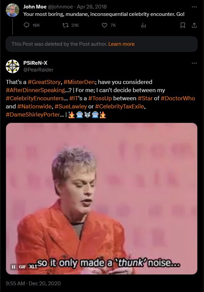The width and height of the screenshot is (204, 292).
Task: Open the @PearRaider handle
Action: pyautogui.click(x=38, y=70)
